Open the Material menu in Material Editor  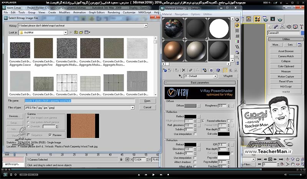pyautogui.click(x=167, y=14)
